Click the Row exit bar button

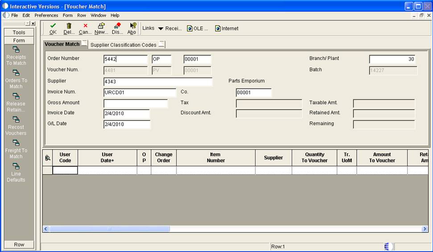pos(19,244)
